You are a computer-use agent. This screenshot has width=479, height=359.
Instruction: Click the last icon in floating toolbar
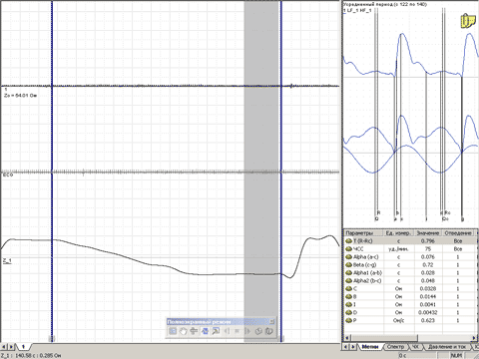coord(269,331)
